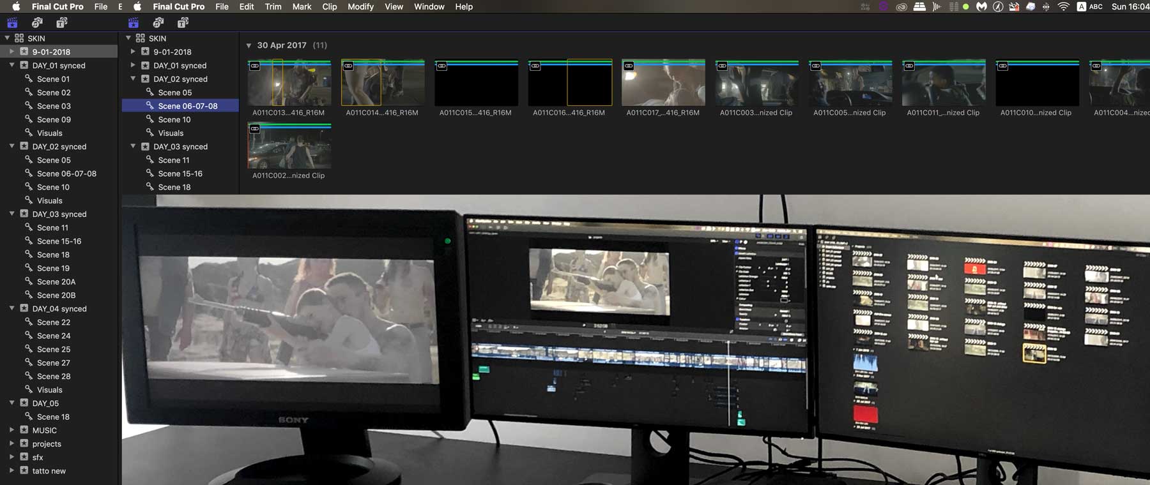Open View menu
This screenshot has height=485, width=1150.
394,6
